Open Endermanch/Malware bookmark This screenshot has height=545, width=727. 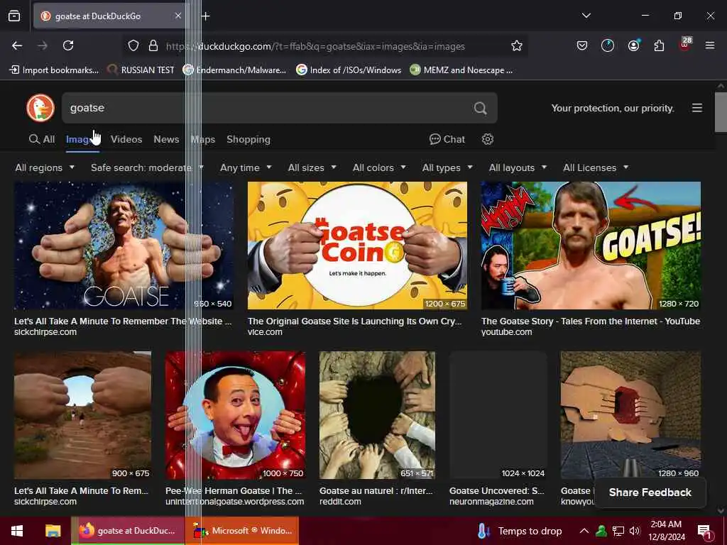(x=234, y=70)
